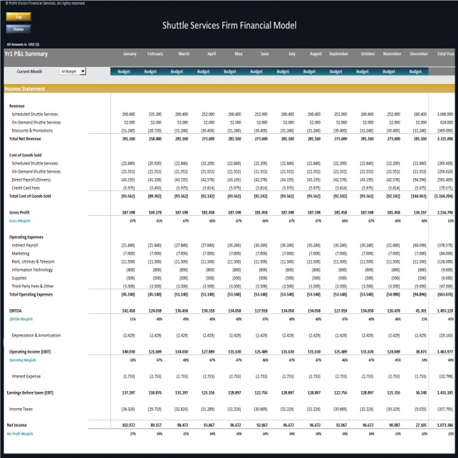The height and width of the screenshot is (458, 458).
Task: Click the Current Month label
Action: [29, 71]
